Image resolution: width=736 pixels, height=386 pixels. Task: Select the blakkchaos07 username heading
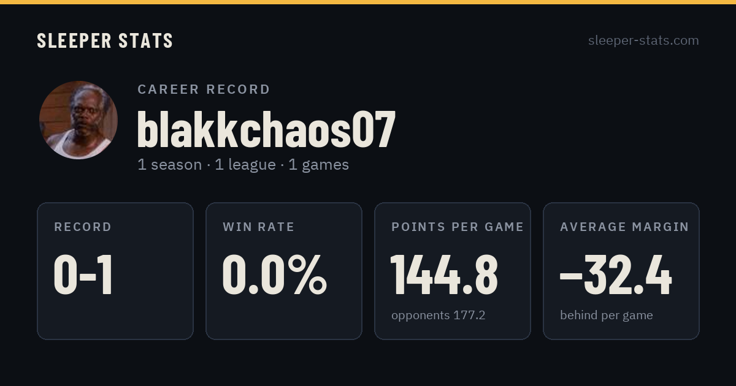266,130
